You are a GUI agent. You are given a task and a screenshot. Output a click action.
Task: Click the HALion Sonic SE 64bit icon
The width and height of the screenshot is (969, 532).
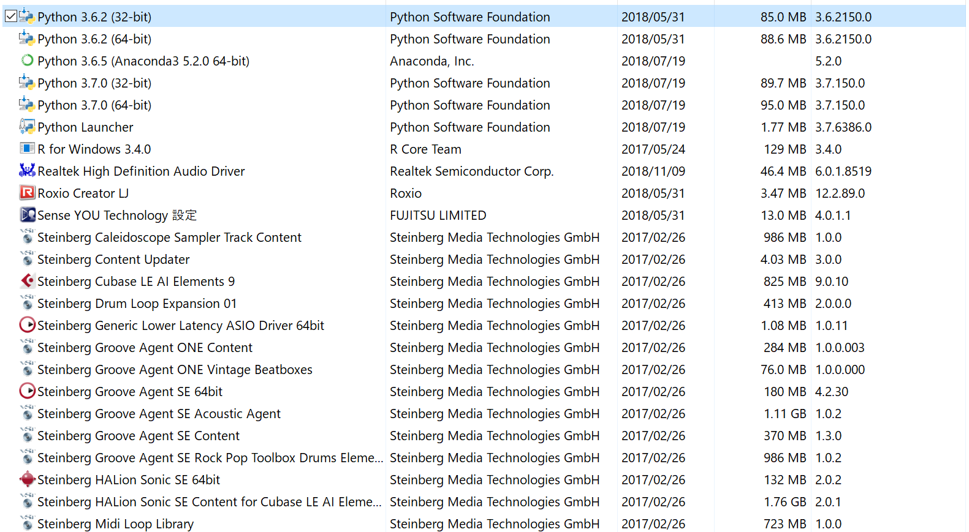(27, 479)
